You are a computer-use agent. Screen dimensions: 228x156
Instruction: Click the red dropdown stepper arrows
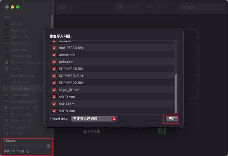click(114, 119)
